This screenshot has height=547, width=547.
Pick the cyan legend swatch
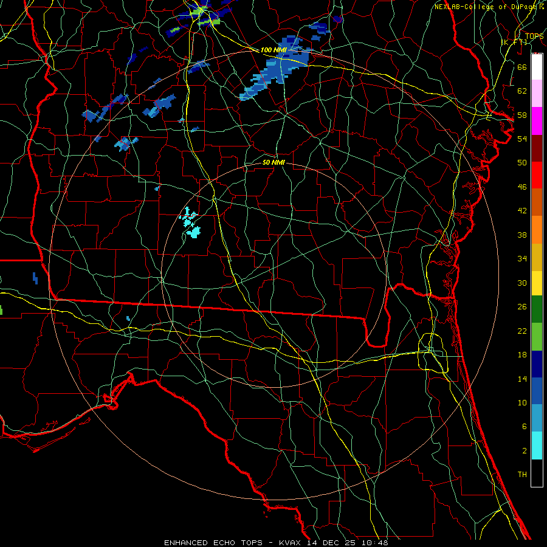tap(537, 446)
